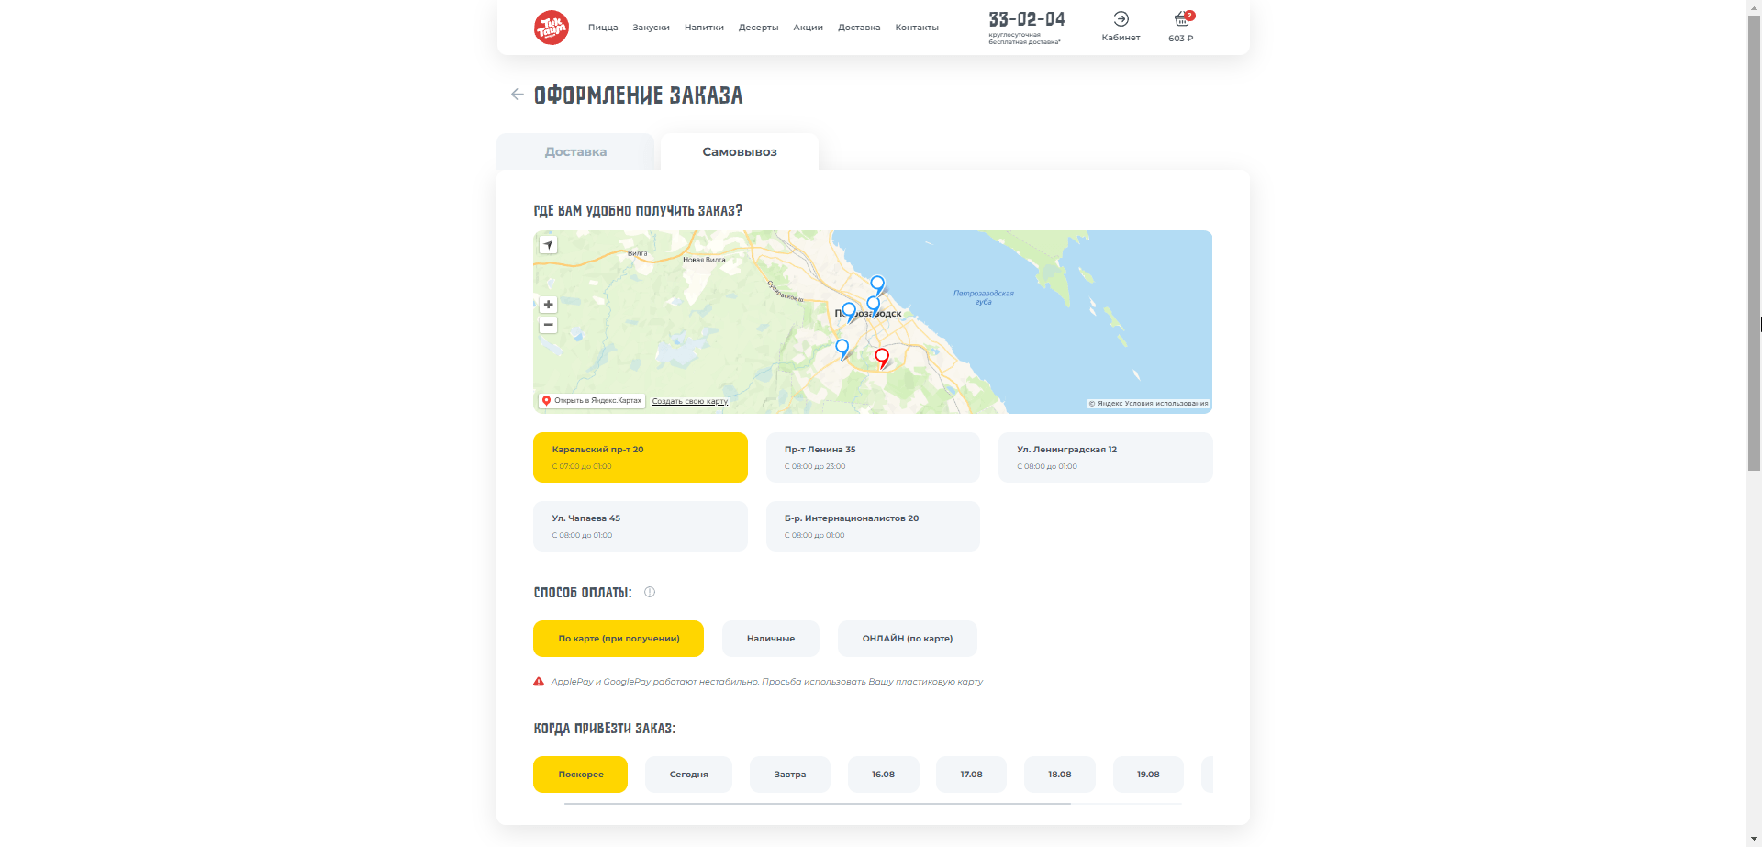Open the Акции menu item
Screen dimensions: 1762x847
pos(808,28)
